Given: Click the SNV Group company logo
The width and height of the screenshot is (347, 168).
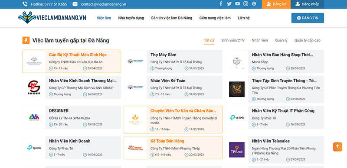Looking at the screenshot, I should [34, 87].
